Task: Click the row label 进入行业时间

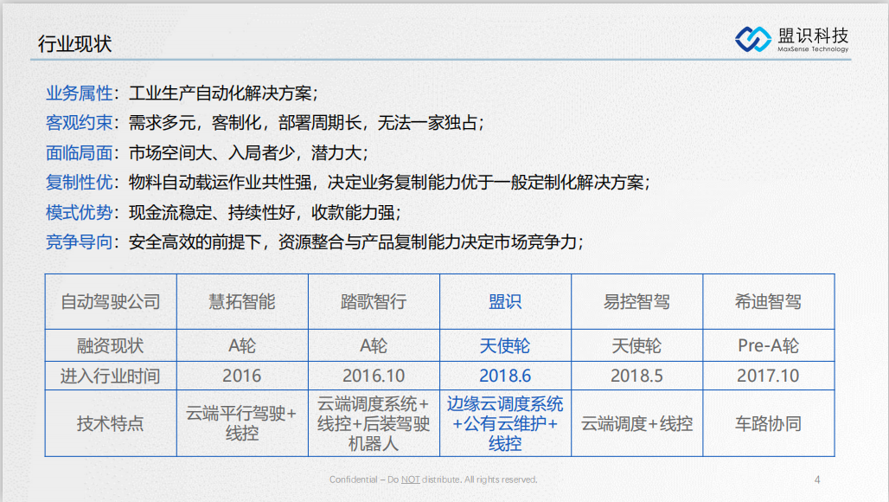Action: point(111,376)
